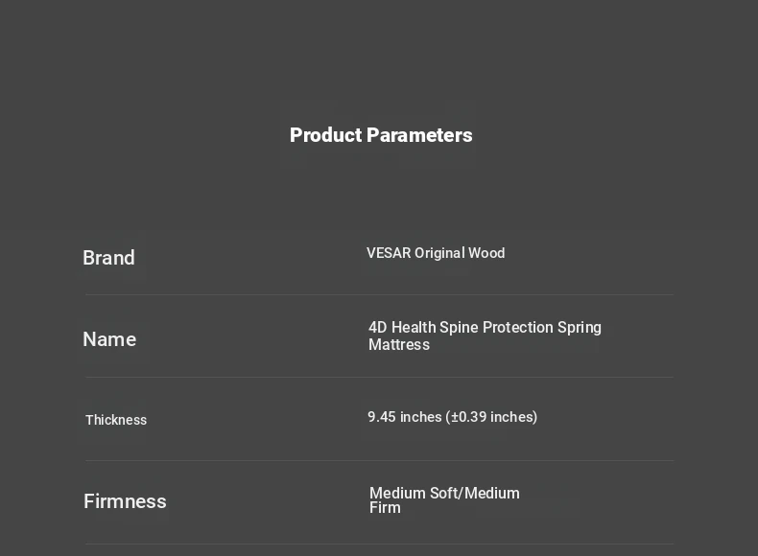Select the Brand row label
The width and height of the screenshot is (758, 556).
point(108,258)
